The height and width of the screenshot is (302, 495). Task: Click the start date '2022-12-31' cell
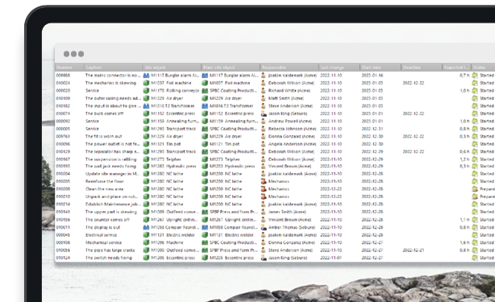pos(372,129)
